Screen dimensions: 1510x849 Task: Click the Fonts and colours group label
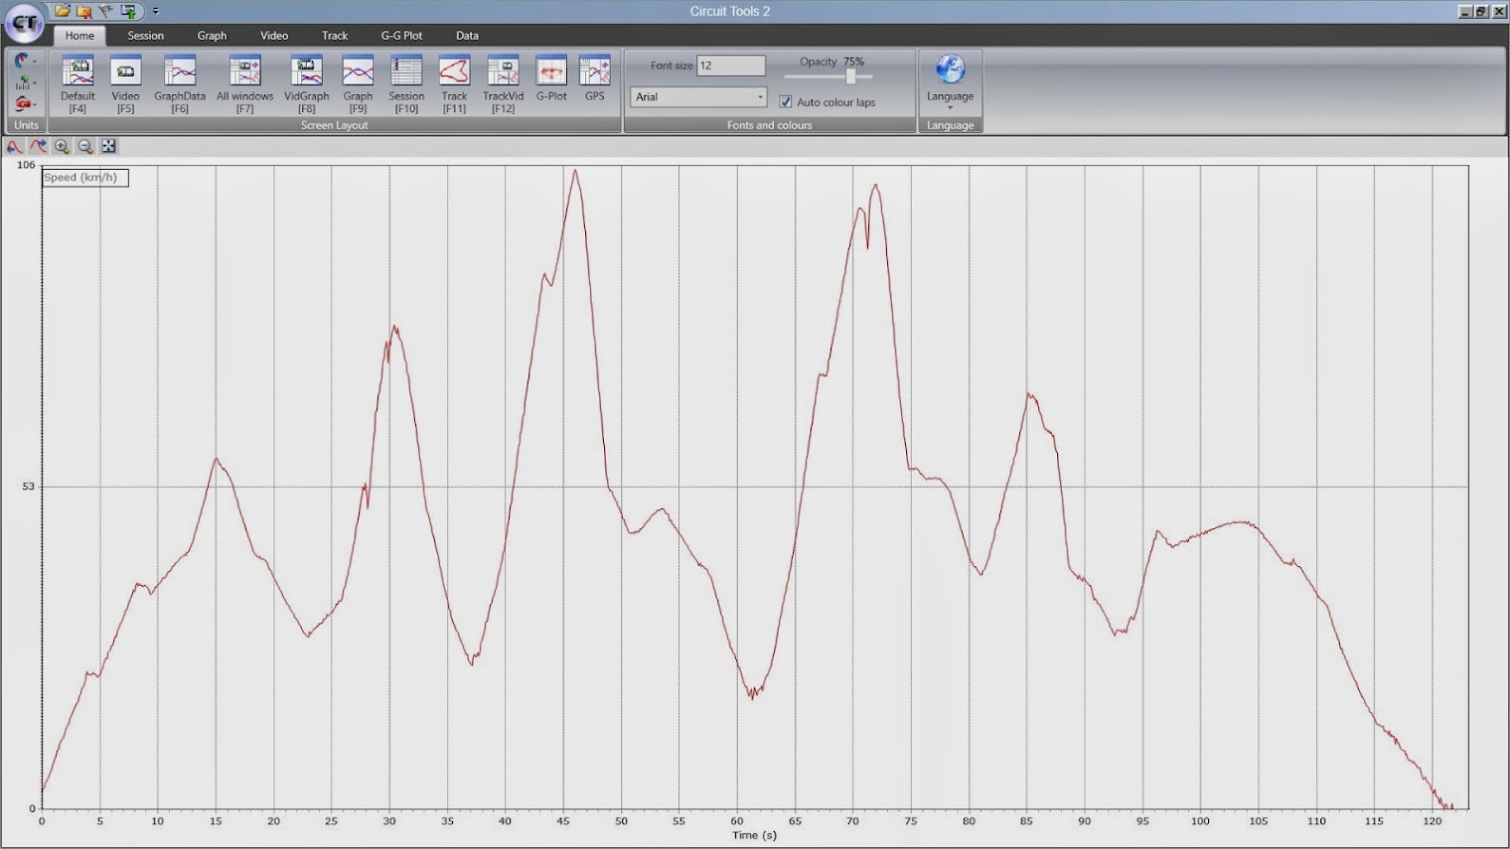pos(769,125)
